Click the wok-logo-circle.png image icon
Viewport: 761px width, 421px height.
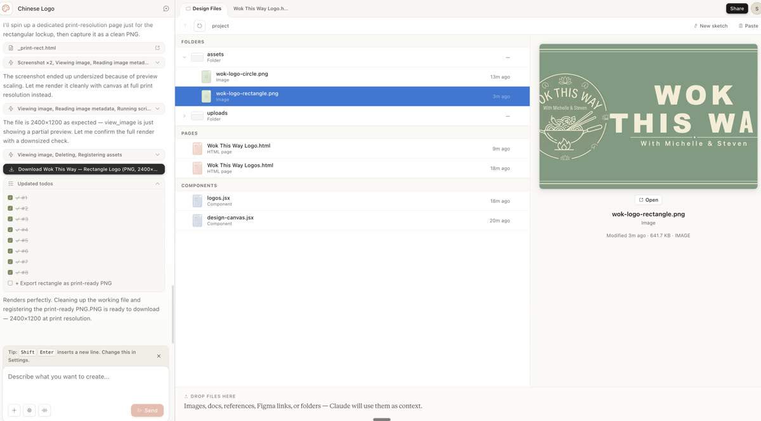206,77
